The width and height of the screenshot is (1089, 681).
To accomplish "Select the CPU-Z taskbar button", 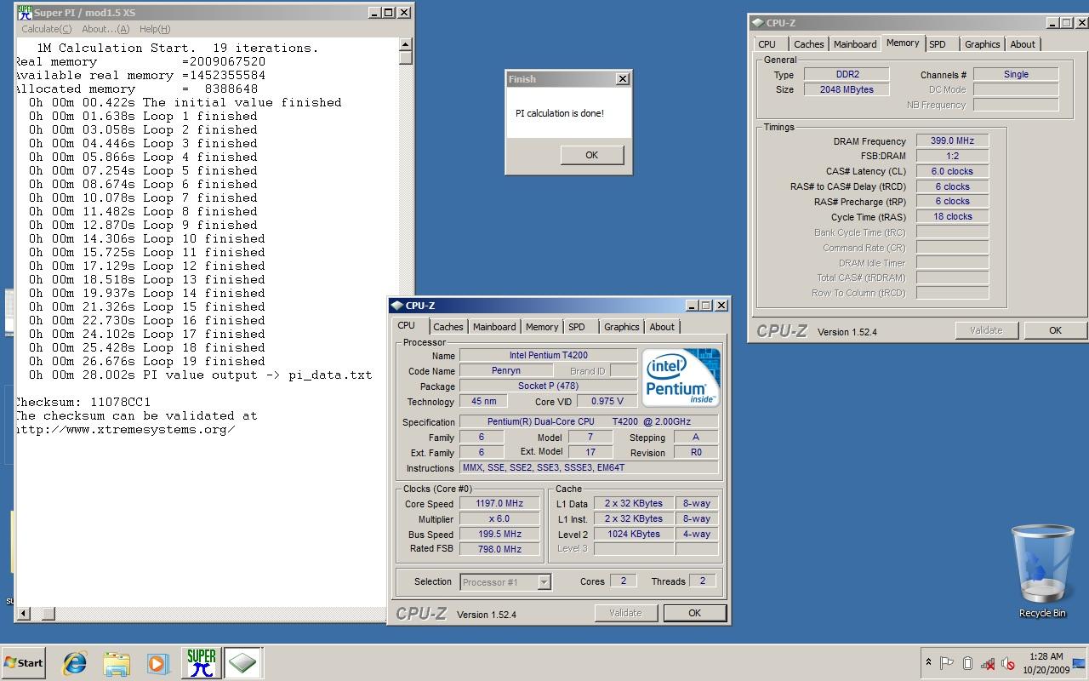I will pyautogui.click(x=242, y=662).
